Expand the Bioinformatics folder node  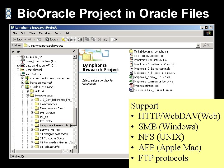click(32, 104)
